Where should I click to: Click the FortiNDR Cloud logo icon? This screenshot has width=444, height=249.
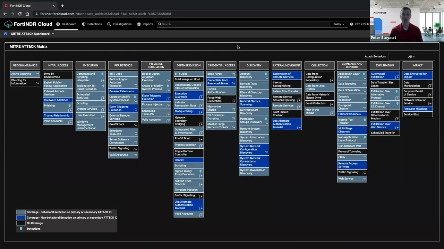point(8,24)
